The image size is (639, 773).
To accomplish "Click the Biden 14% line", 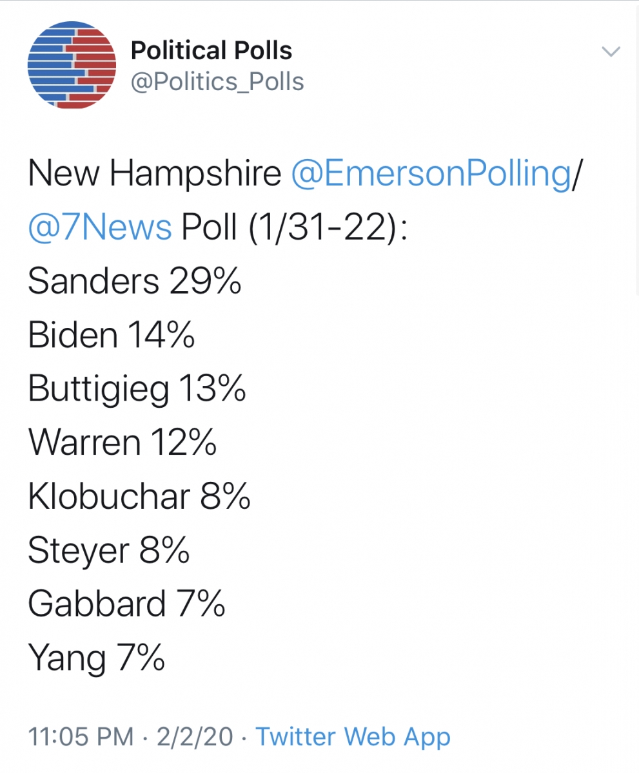I will (111, 335).
